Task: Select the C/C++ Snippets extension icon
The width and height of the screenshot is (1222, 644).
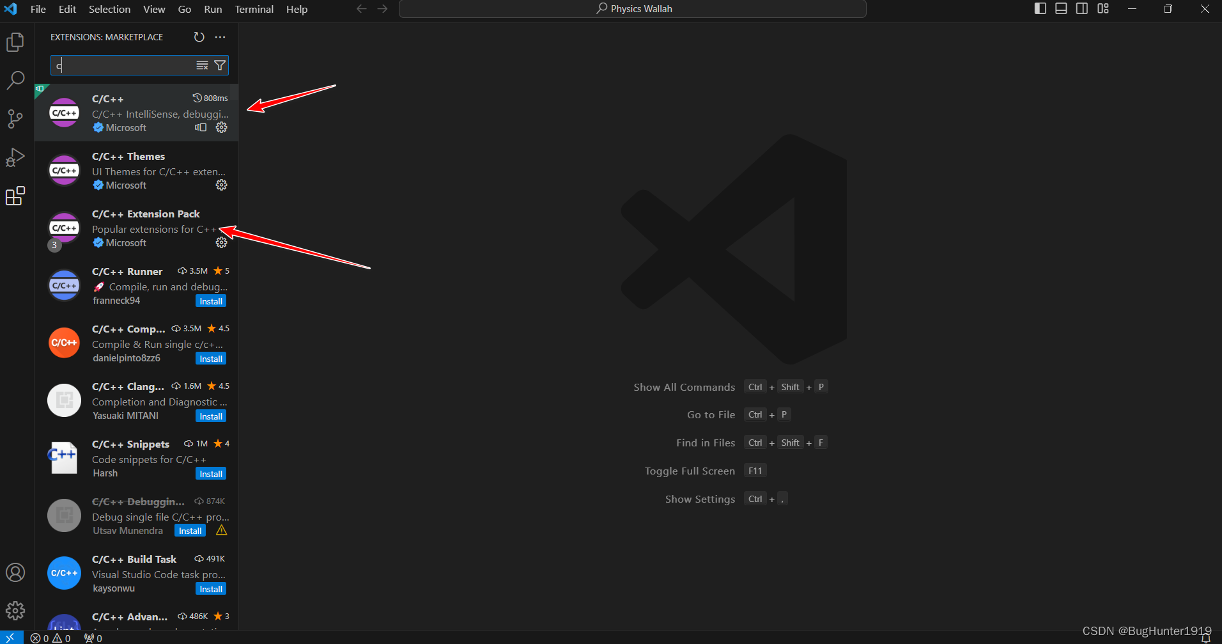Action: (65, 458)
